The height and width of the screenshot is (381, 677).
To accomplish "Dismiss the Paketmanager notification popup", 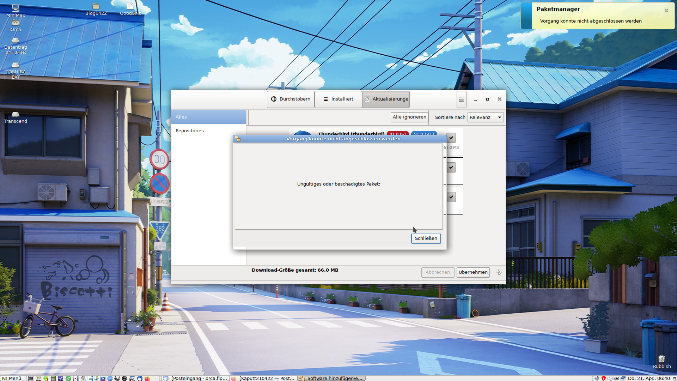I will [666, 11].
